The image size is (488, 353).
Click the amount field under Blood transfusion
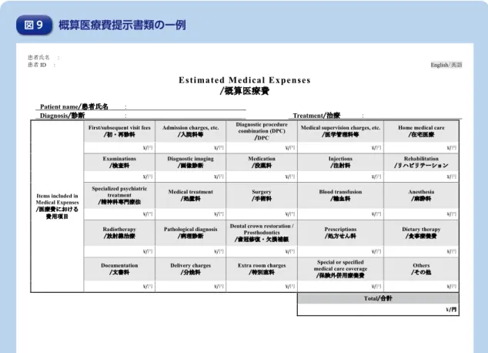click(340, 214)
